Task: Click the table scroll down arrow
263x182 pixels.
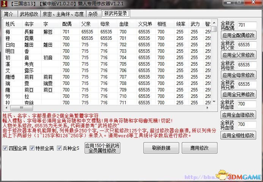Action: pos(214,102)
